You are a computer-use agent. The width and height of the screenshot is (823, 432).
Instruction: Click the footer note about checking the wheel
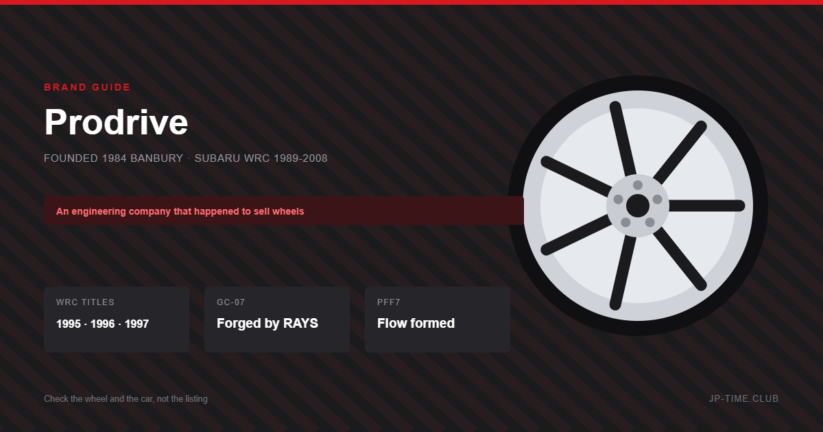pos(126,398)
